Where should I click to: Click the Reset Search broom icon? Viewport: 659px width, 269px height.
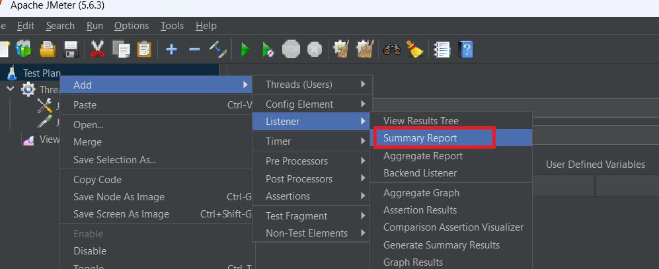(414, 49)
